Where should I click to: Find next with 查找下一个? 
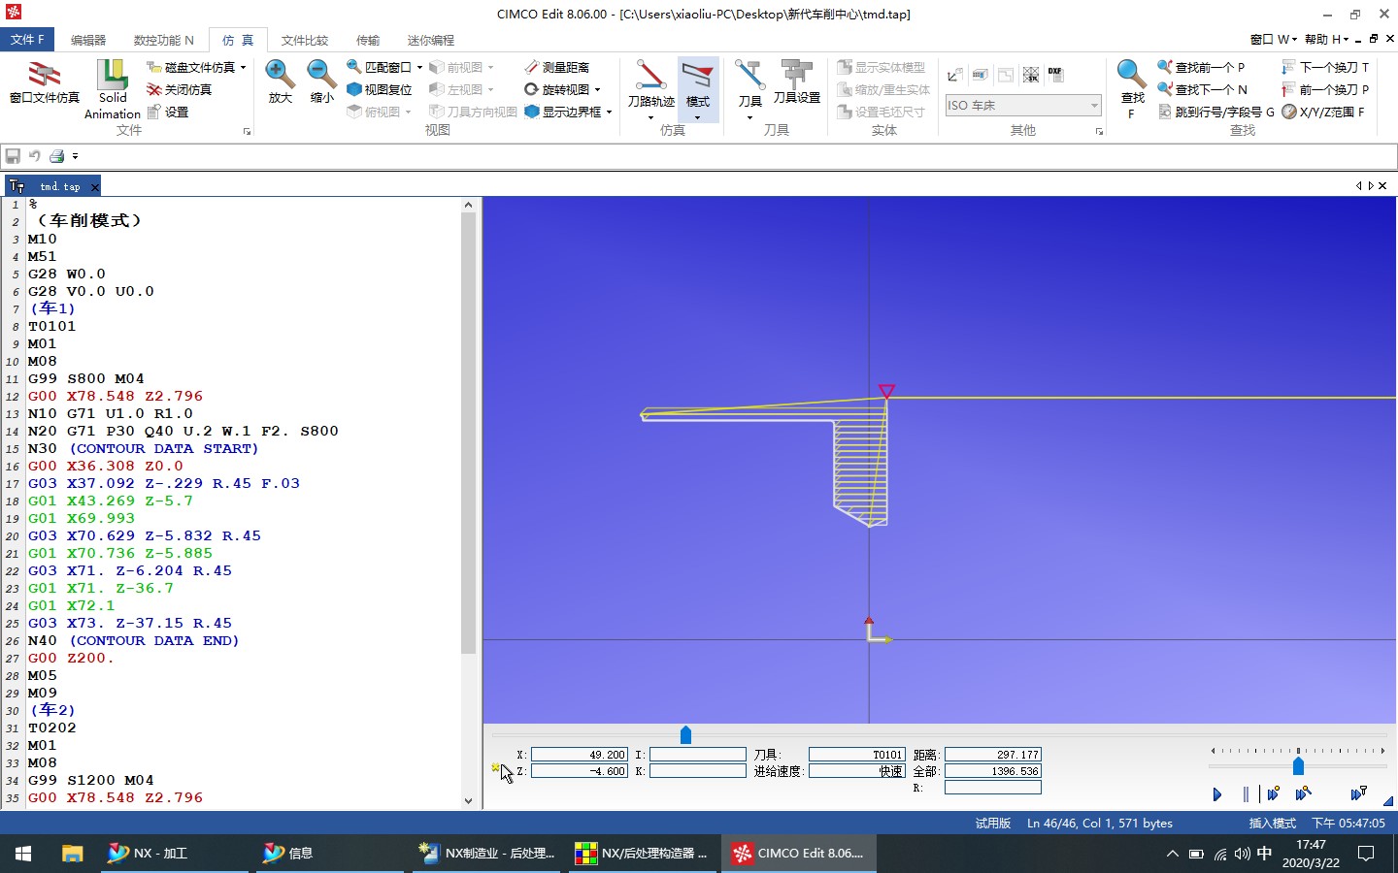1202,89
